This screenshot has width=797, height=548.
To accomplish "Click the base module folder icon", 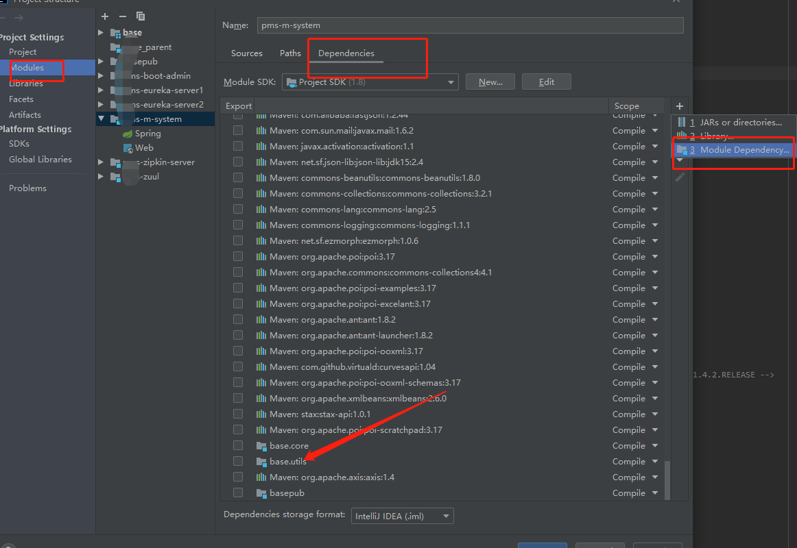I will click(115, 33).
